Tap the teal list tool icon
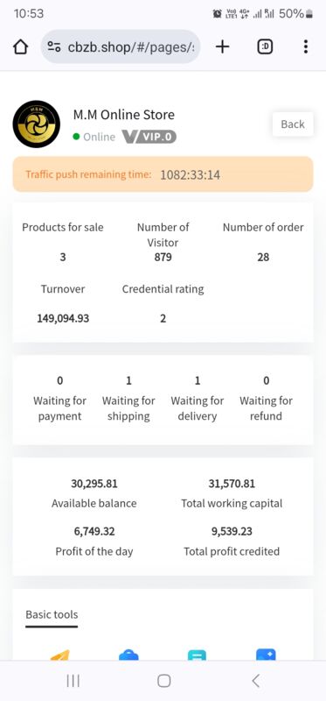 [198, 655]
